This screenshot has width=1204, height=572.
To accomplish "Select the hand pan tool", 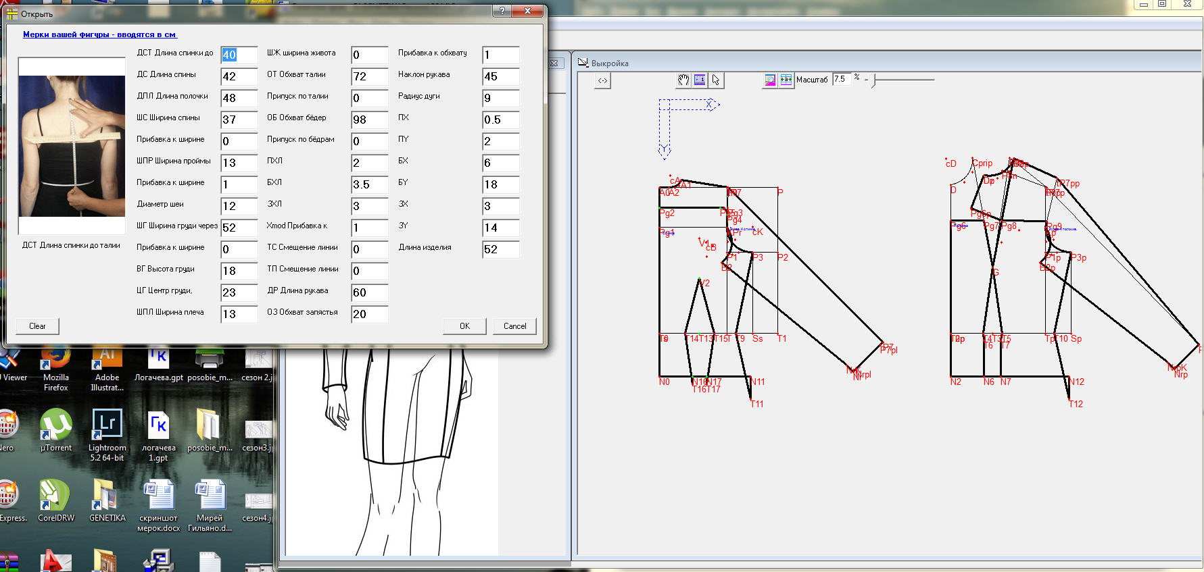I will [683, 80].
